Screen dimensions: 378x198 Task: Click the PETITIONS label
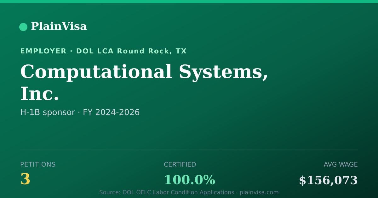[38, 165]
